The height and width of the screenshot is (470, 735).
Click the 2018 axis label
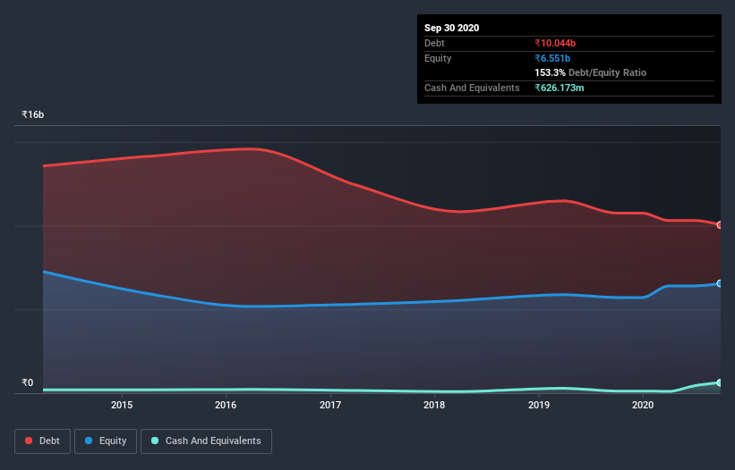coord(434,405)
